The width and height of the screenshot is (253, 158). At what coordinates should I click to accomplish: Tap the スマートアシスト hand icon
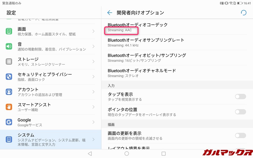tap(9, 107)
